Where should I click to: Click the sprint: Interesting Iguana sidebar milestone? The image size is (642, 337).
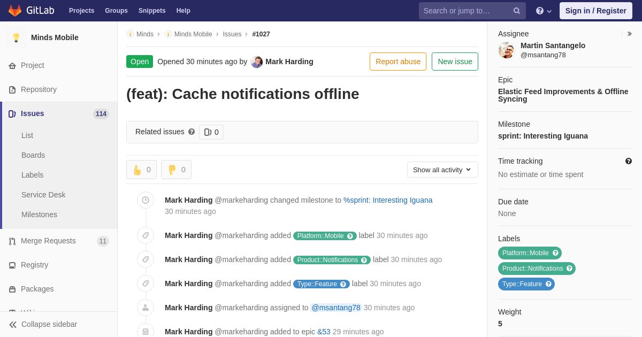(x=543, y=136)
